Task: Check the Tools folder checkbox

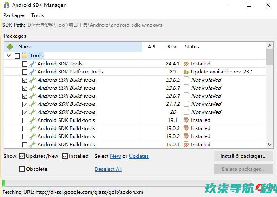Action: point(17,56)
